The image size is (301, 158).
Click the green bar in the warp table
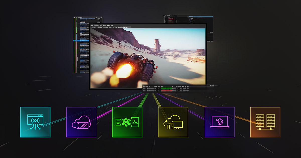coord(166,88)
